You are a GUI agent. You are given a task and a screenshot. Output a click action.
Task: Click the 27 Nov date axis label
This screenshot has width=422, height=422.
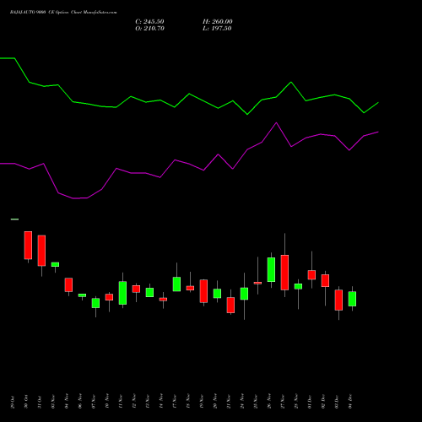(283, 402)
